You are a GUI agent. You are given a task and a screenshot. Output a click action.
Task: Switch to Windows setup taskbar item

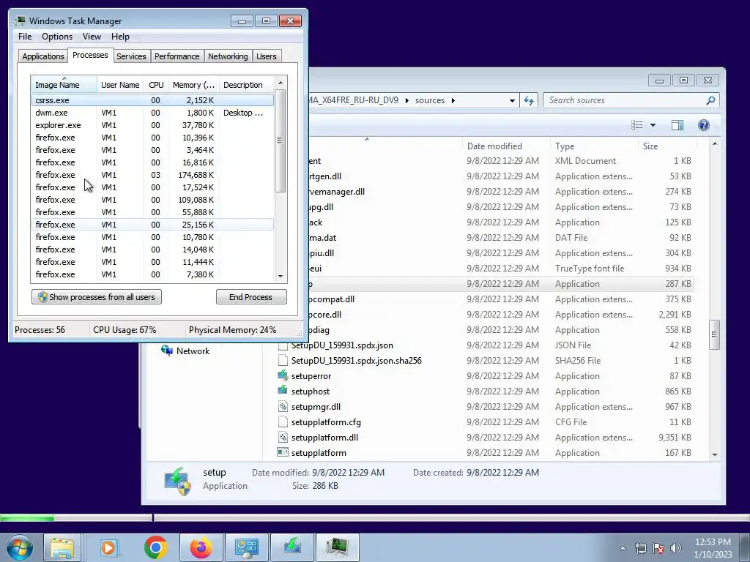pos(292,547)
